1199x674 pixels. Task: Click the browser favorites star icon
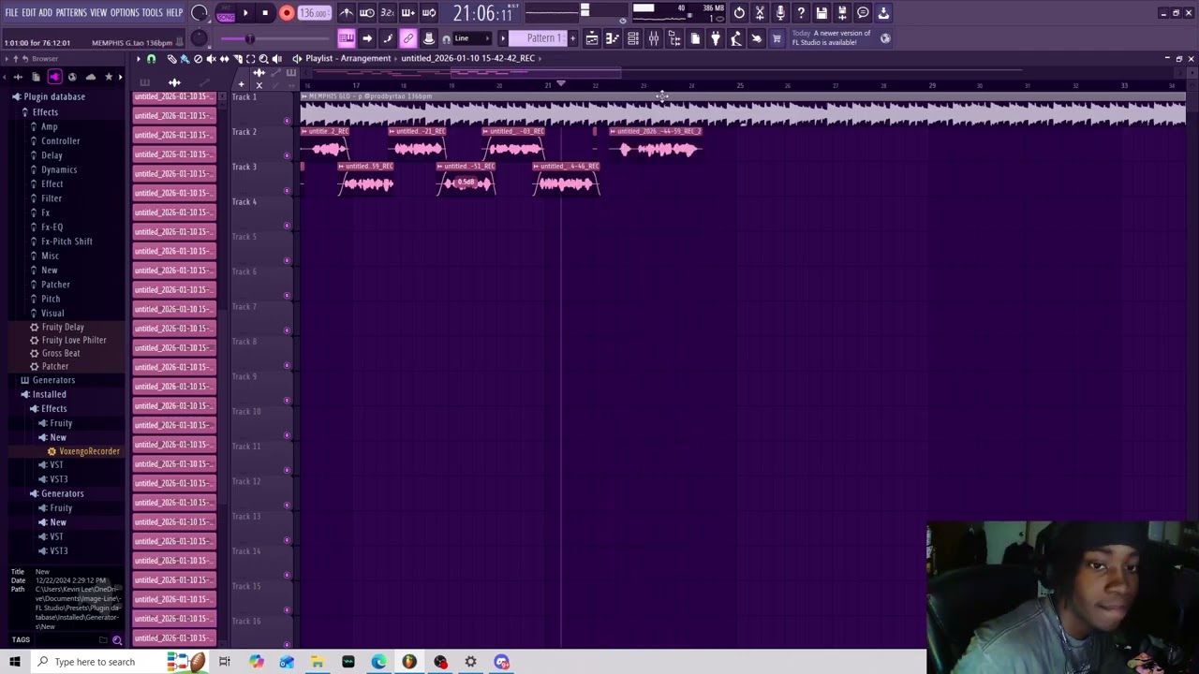[x=109, y=77]
